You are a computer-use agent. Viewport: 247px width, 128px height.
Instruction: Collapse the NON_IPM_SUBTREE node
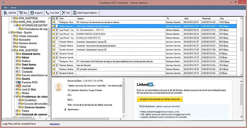tap(12, 22)
